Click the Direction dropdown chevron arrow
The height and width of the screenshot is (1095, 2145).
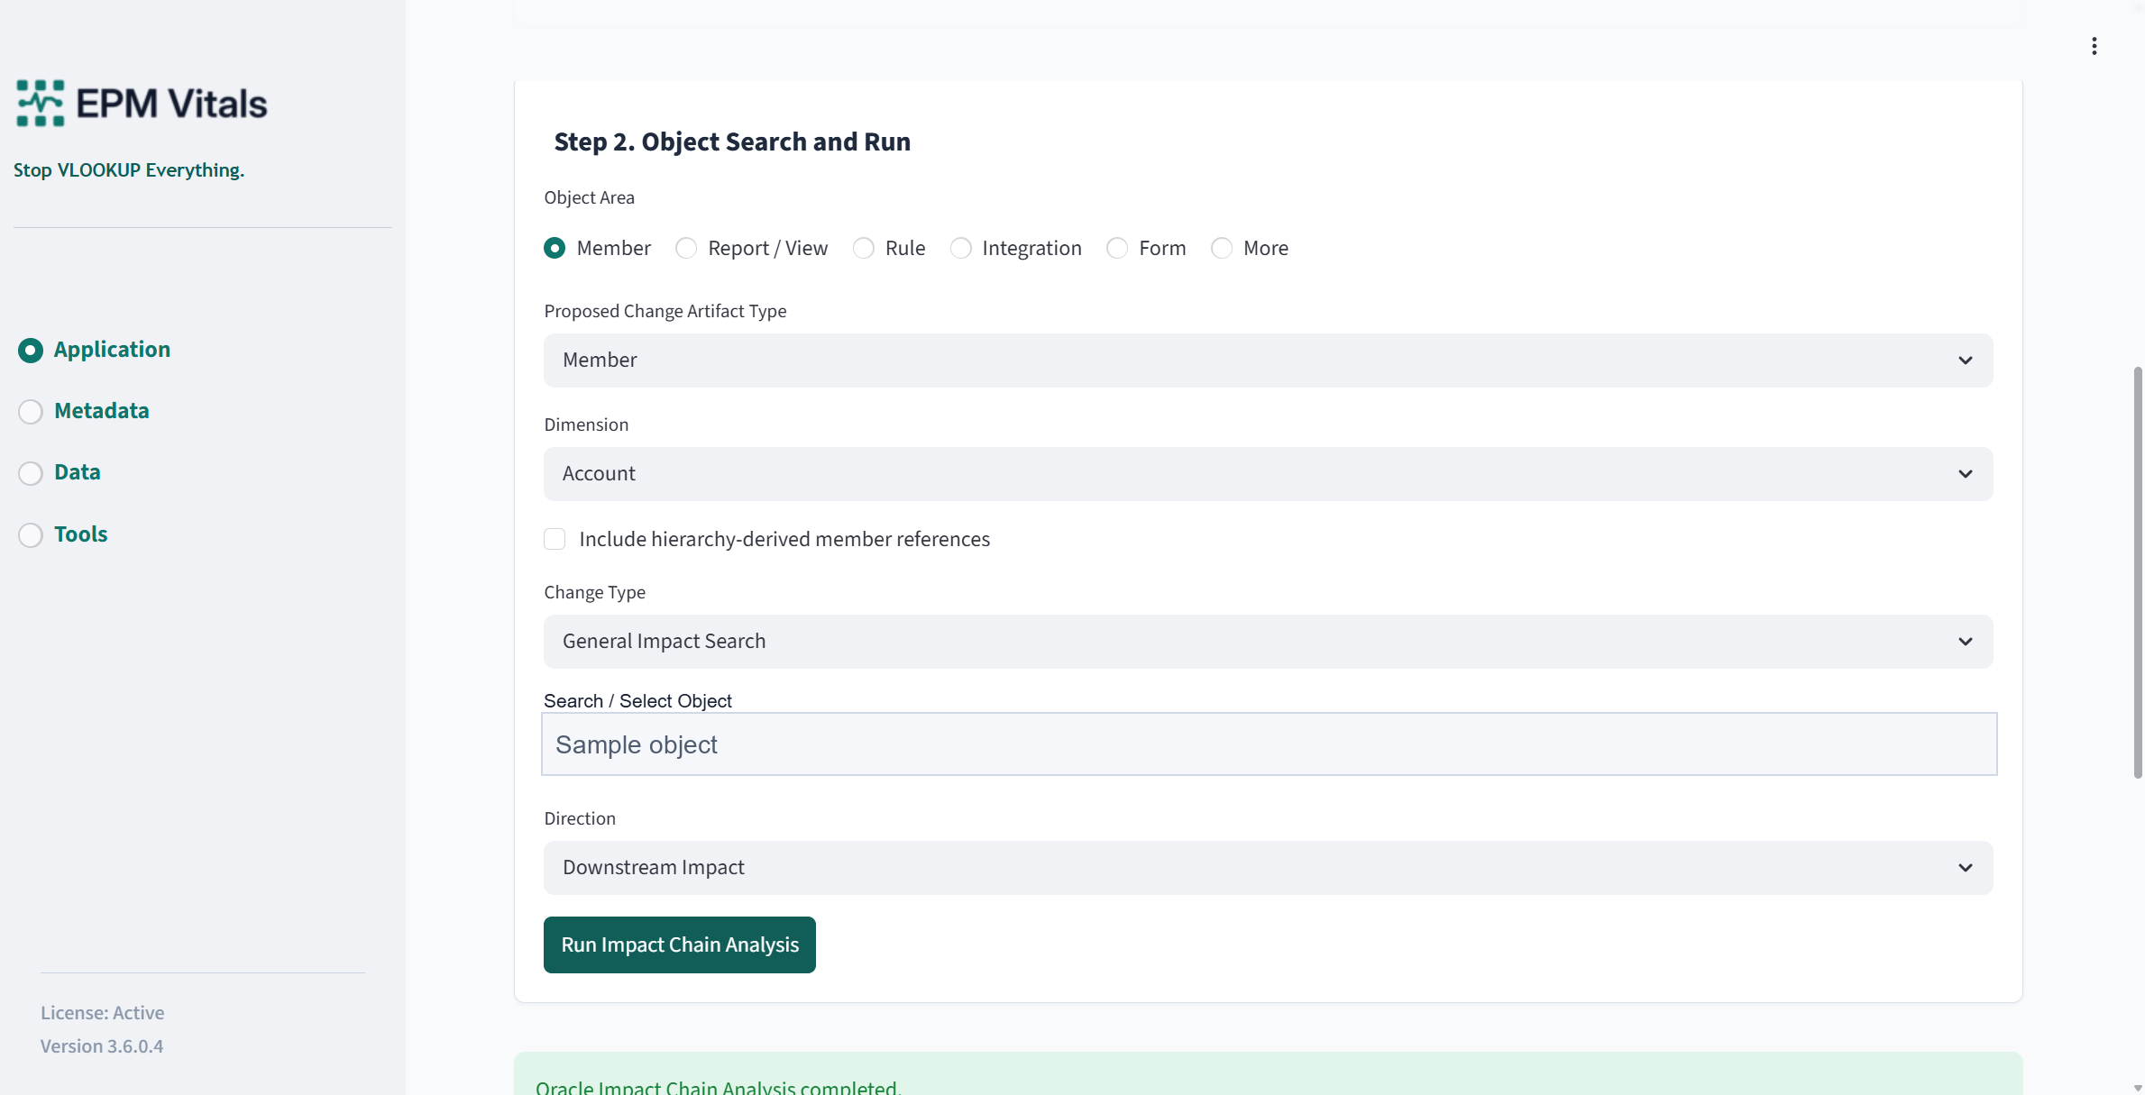point(1966,868)
